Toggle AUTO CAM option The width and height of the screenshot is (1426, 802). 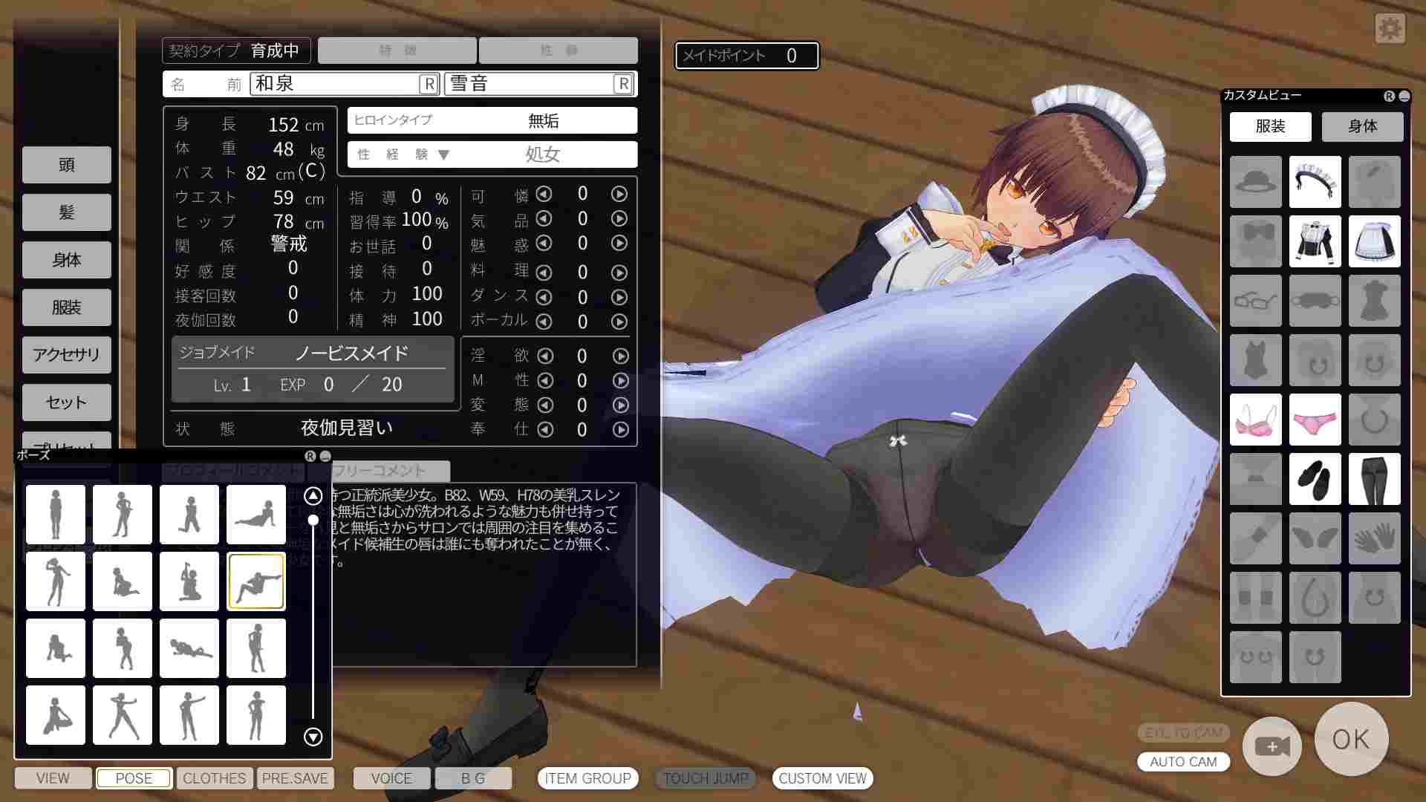[x=1183, y=762]
